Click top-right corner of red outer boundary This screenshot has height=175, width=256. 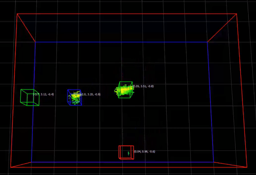(x=237, y=14)
